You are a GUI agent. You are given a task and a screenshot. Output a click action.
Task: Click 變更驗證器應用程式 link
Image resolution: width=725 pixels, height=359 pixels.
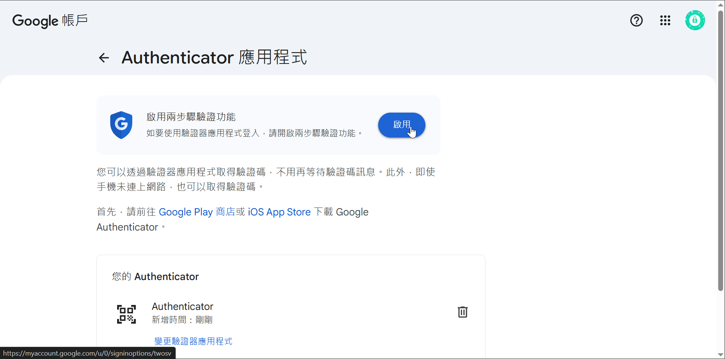[x=193, y=341]
